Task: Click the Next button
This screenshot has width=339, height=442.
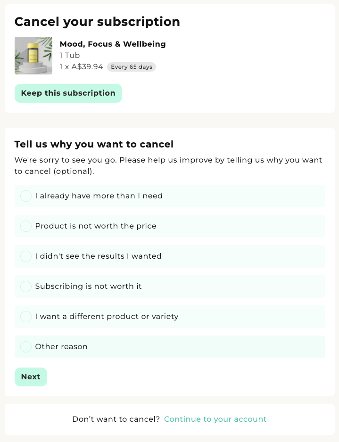Action: pos(31,377)
